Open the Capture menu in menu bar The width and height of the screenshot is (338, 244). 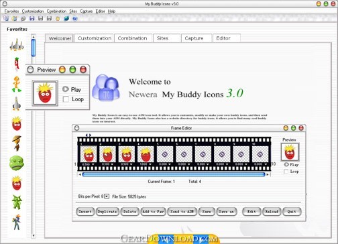click(87, 11)
